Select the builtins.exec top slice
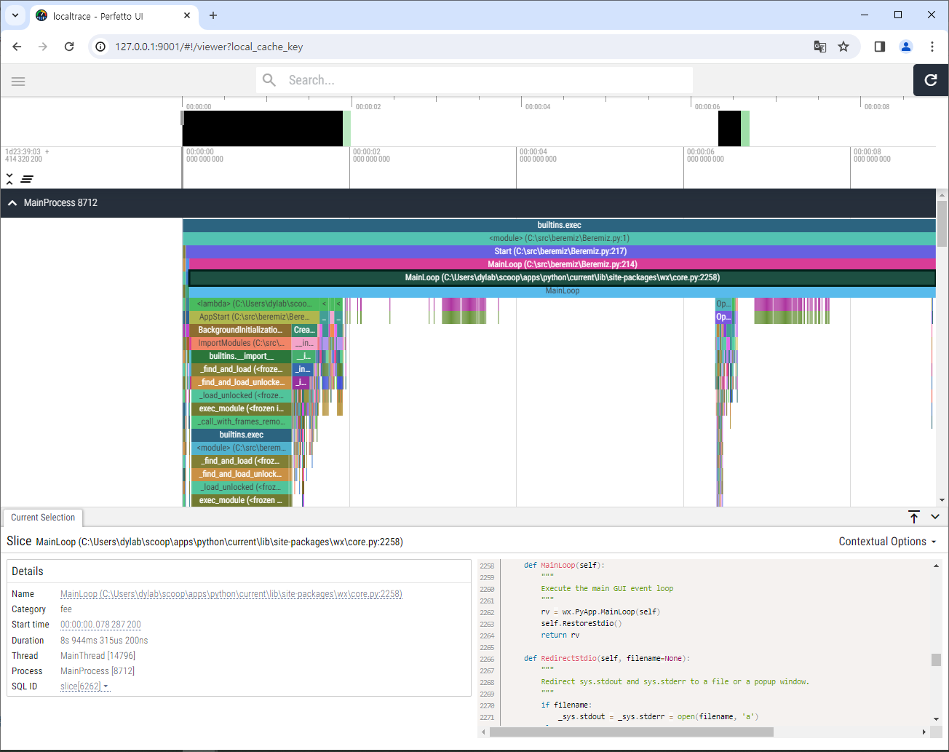 tap(559, 226)
